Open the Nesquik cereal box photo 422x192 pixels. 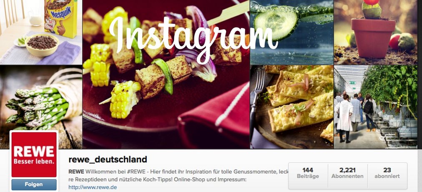[x=41, y=32]
